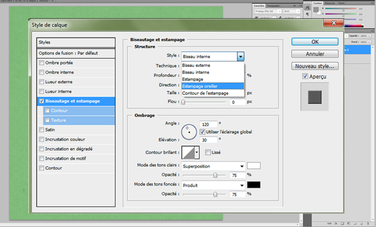Click the link layers icon in Layers panel
The height and width of the screenshot is (227, 376).
point(330,223)
